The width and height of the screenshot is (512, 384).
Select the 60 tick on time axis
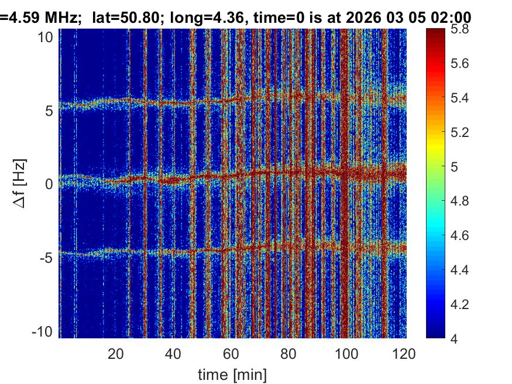coord(231,353)
